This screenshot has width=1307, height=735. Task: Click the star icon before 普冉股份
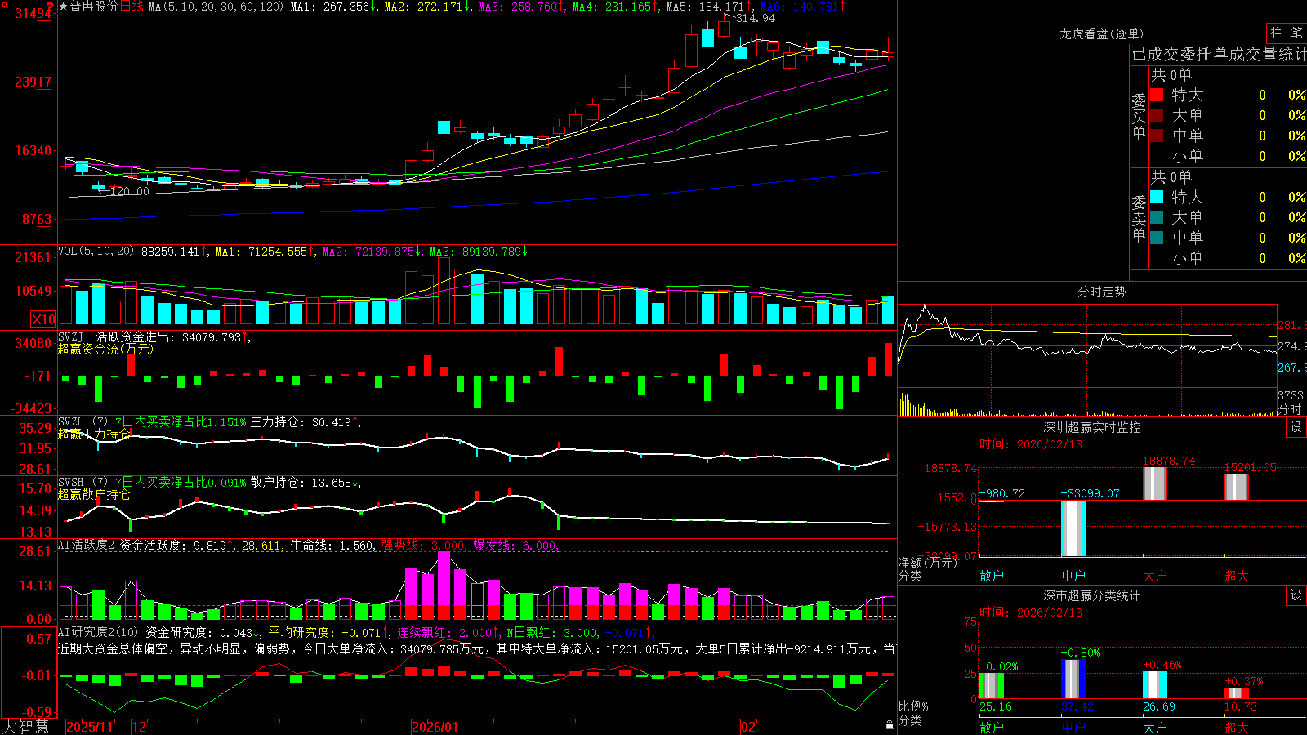pyautogui.click(x=63, y=7)
